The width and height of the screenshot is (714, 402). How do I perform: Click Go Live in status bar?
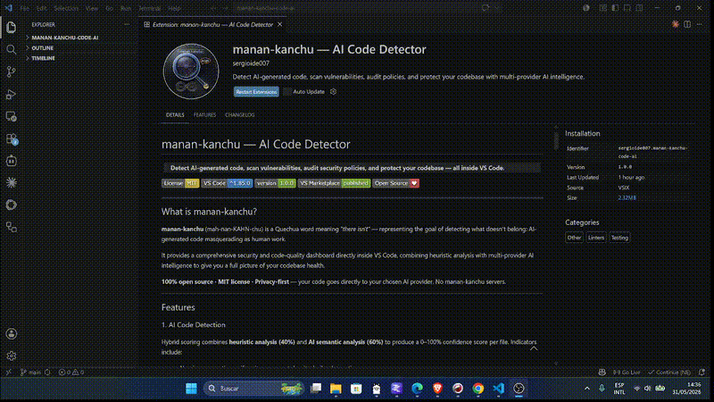627,372
